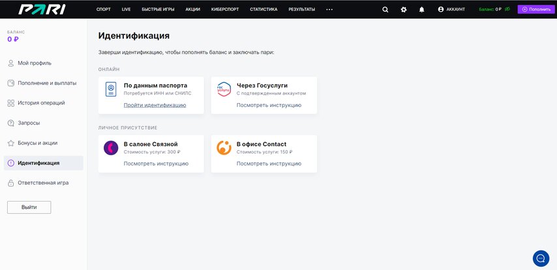Follow the Пройти идентификацию link
The width and height of the screenshot is (557, 270).
point(155,105)
